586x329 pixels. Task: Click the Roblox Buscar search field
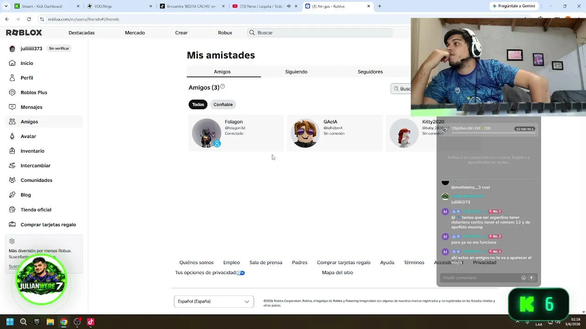point(320,33)
